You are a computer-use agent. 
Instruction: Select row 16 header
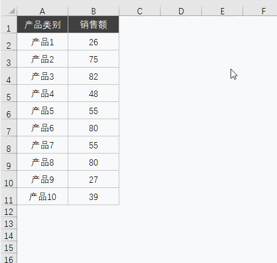click(9, 258)
